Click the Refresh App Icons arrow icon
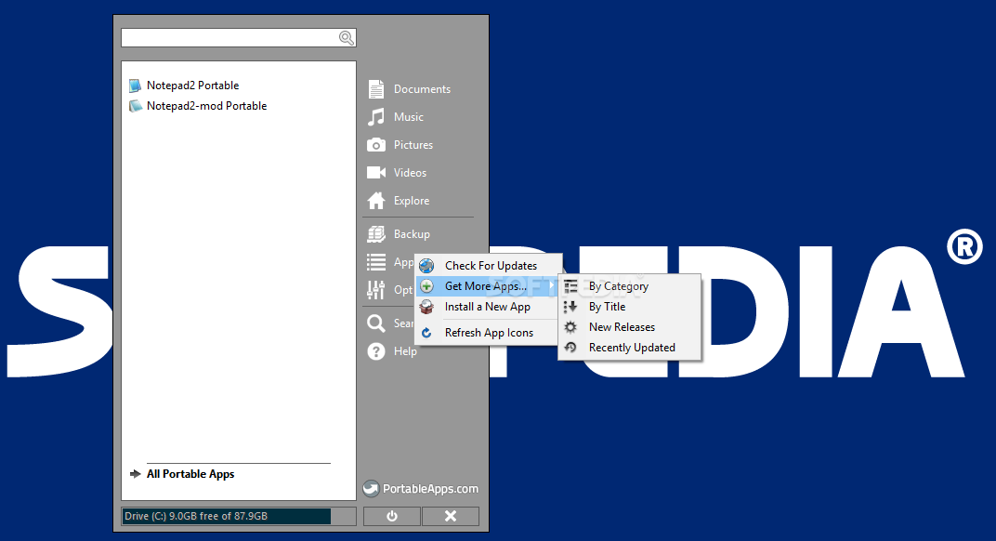This screenshot has height=541, width=996. click(426, 333)
